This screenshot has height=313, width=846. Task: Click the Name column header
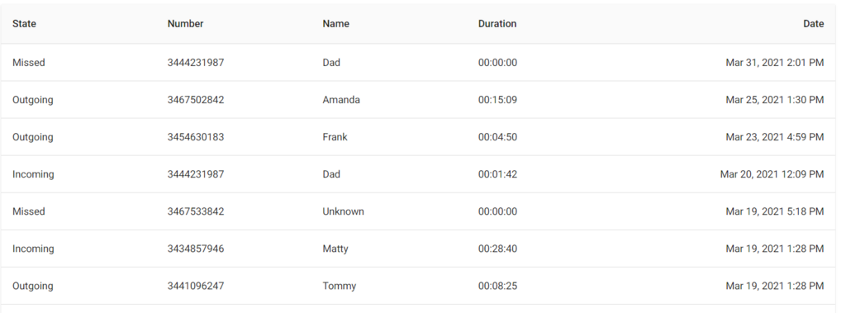point(335,24)
